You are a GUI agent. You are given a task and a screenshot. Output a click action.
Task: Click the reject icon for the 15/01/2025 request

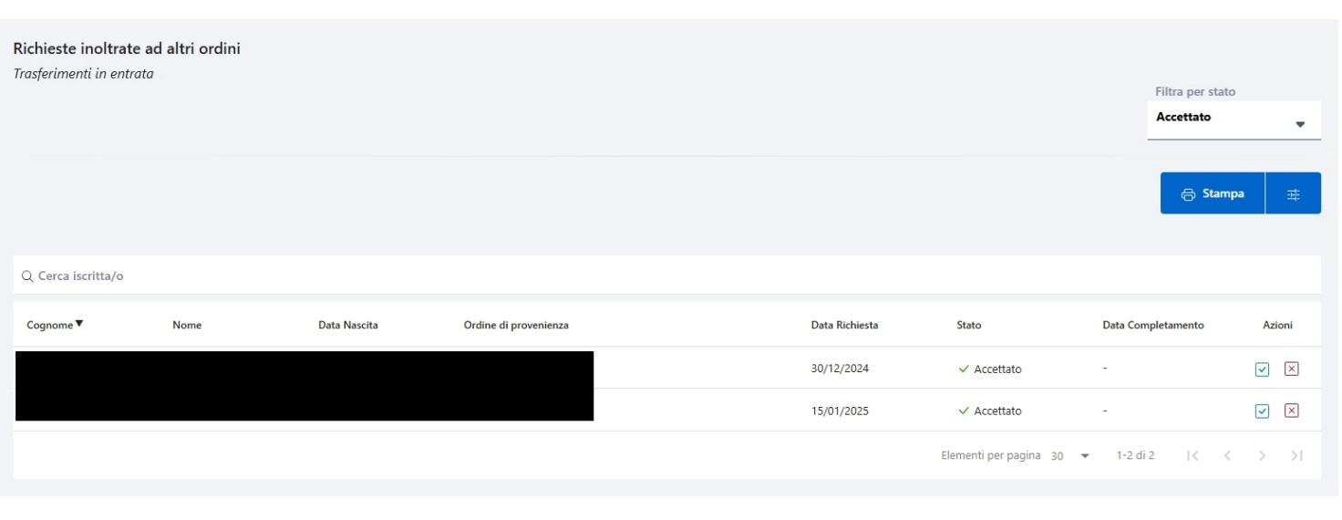click(x=1291, y=411)
